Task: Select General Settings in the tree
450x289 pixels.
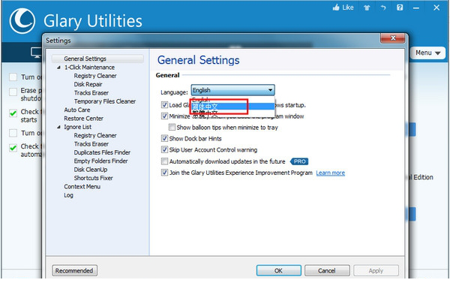Action: click(85, 59)
